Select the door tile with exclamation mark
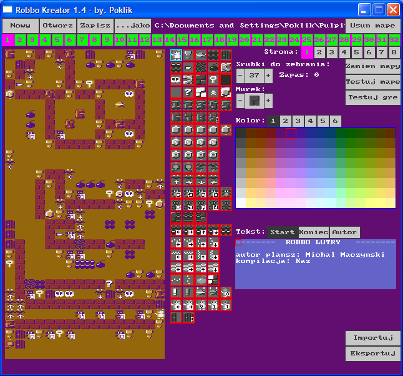Image resolution: width=403 pixels, height=376 pixels. [188, 317]
